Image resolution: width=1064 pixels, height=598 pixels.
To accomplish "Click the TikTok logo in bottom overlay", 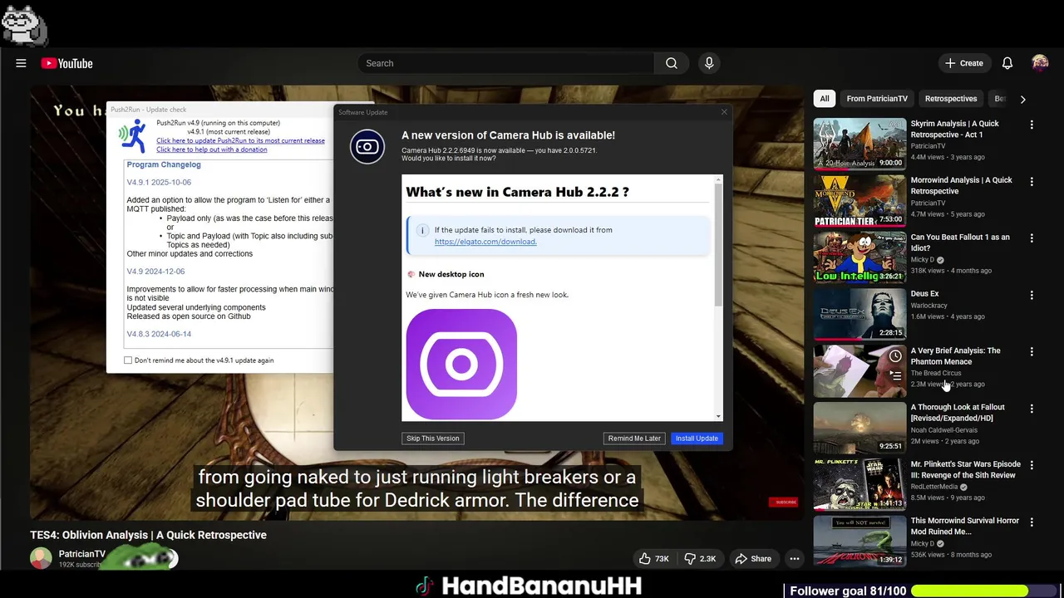I will (x=425, y=586).
